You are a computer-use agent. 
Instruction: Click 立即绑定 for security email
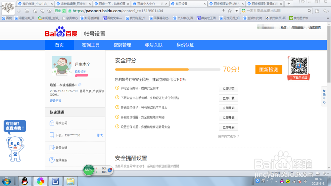click(228, 88)
